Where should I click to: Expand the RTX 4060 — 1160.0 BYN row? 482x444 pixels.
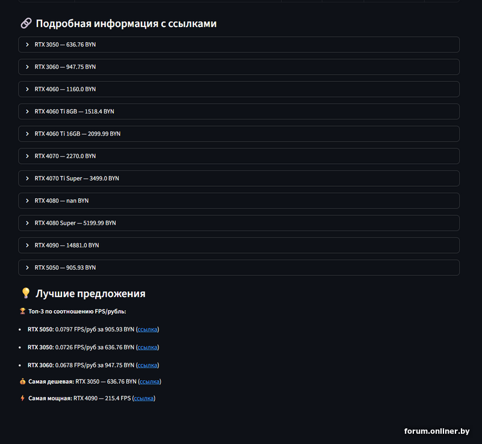239,89
